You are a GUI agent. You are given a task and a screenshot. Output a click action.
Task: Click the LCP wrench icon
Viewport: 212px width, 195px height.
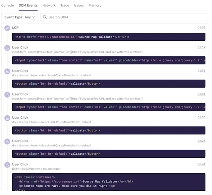pos(7,28)
